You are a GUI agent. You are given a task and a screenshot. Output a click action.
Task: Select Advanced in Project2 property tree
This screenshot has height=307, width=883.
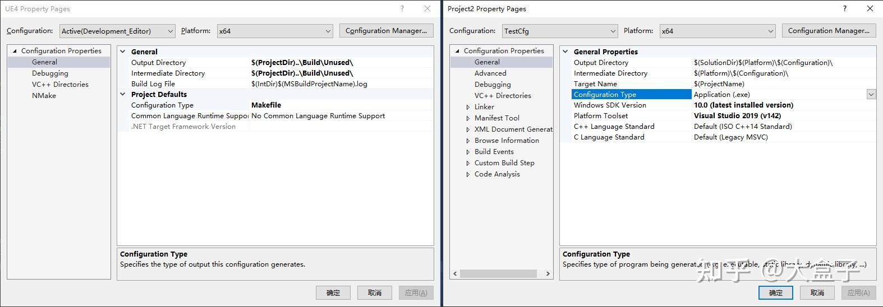pos(490,73)
